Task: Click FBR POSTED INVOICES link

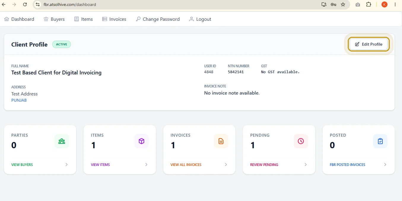Action: (347, 165)
